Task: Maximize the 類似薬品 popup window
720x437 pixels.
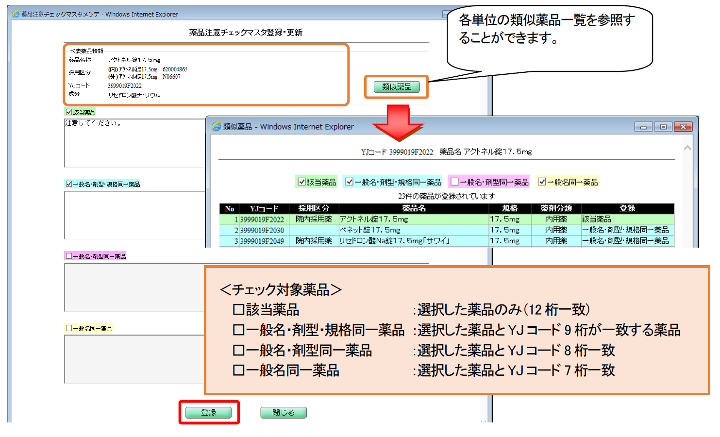Action: pos(663,127)
